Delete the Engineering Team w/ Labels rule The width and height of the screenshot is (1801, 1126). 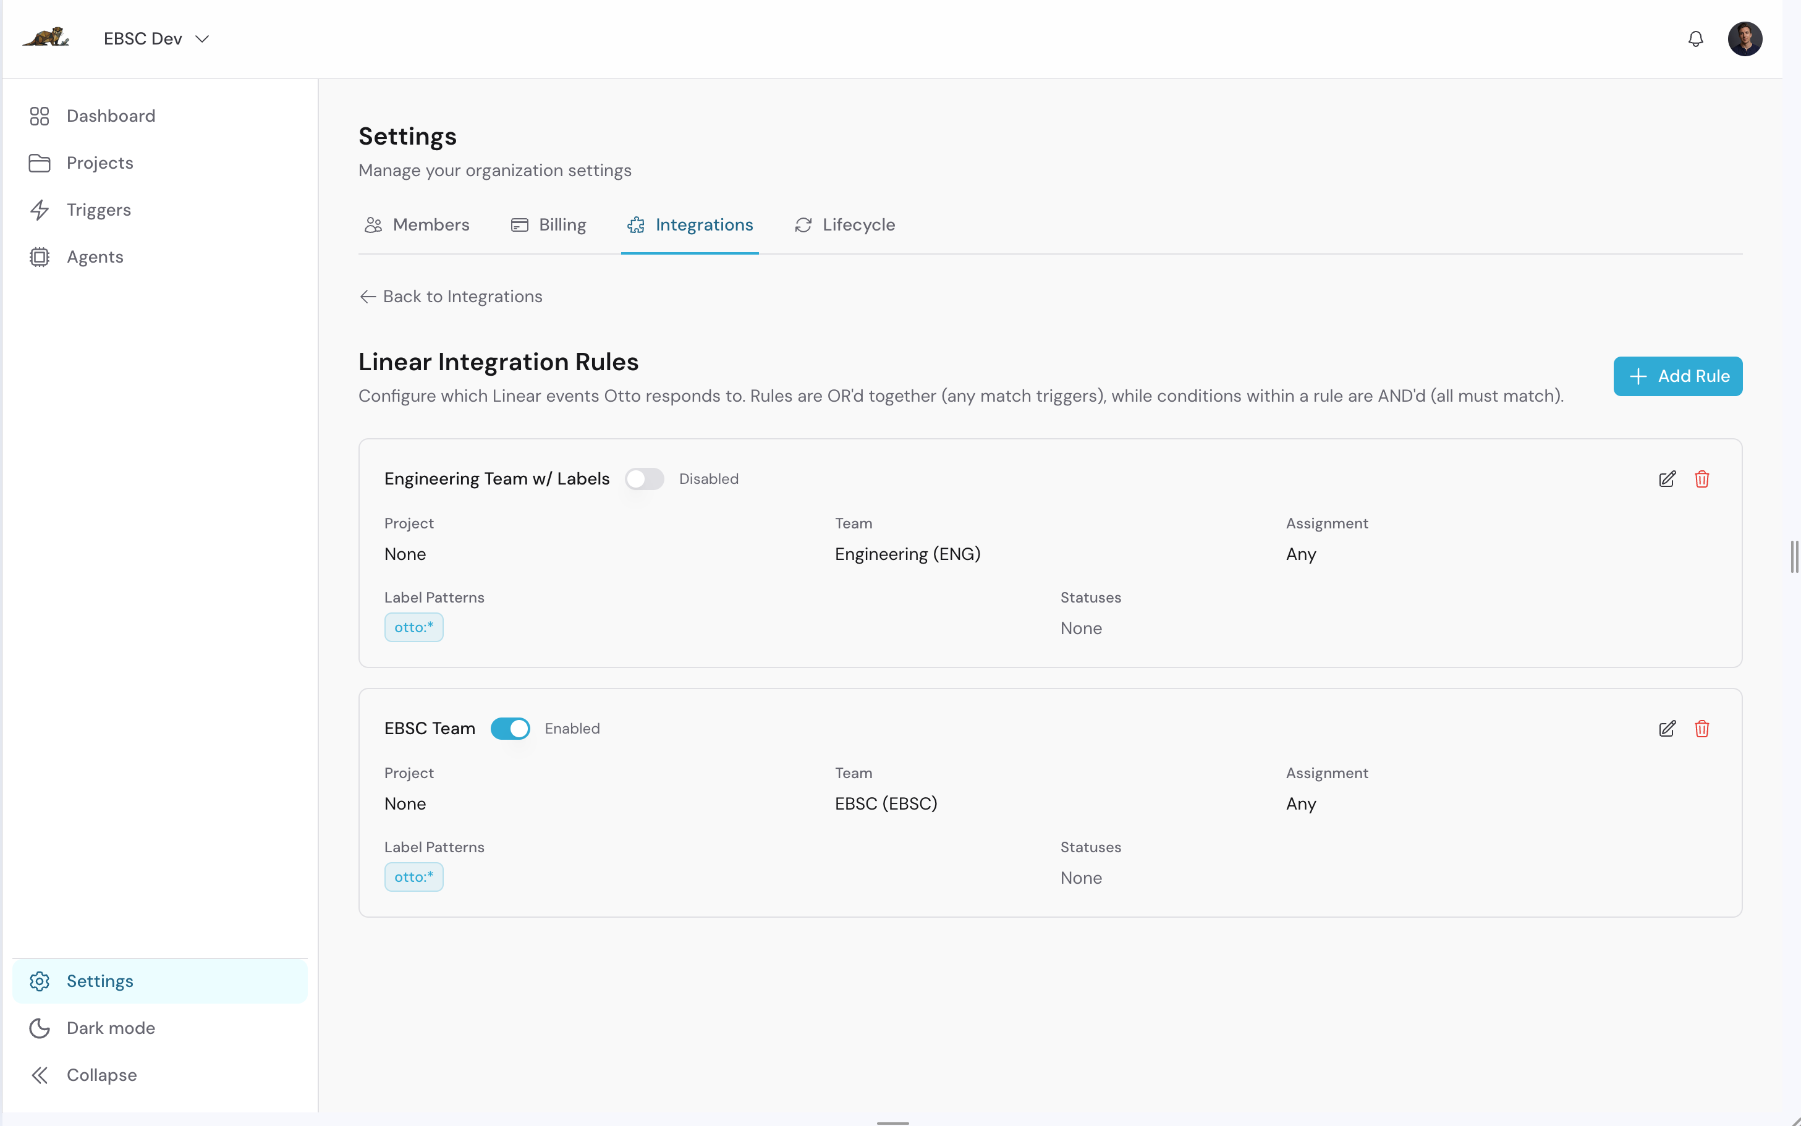click(1702, 479)
